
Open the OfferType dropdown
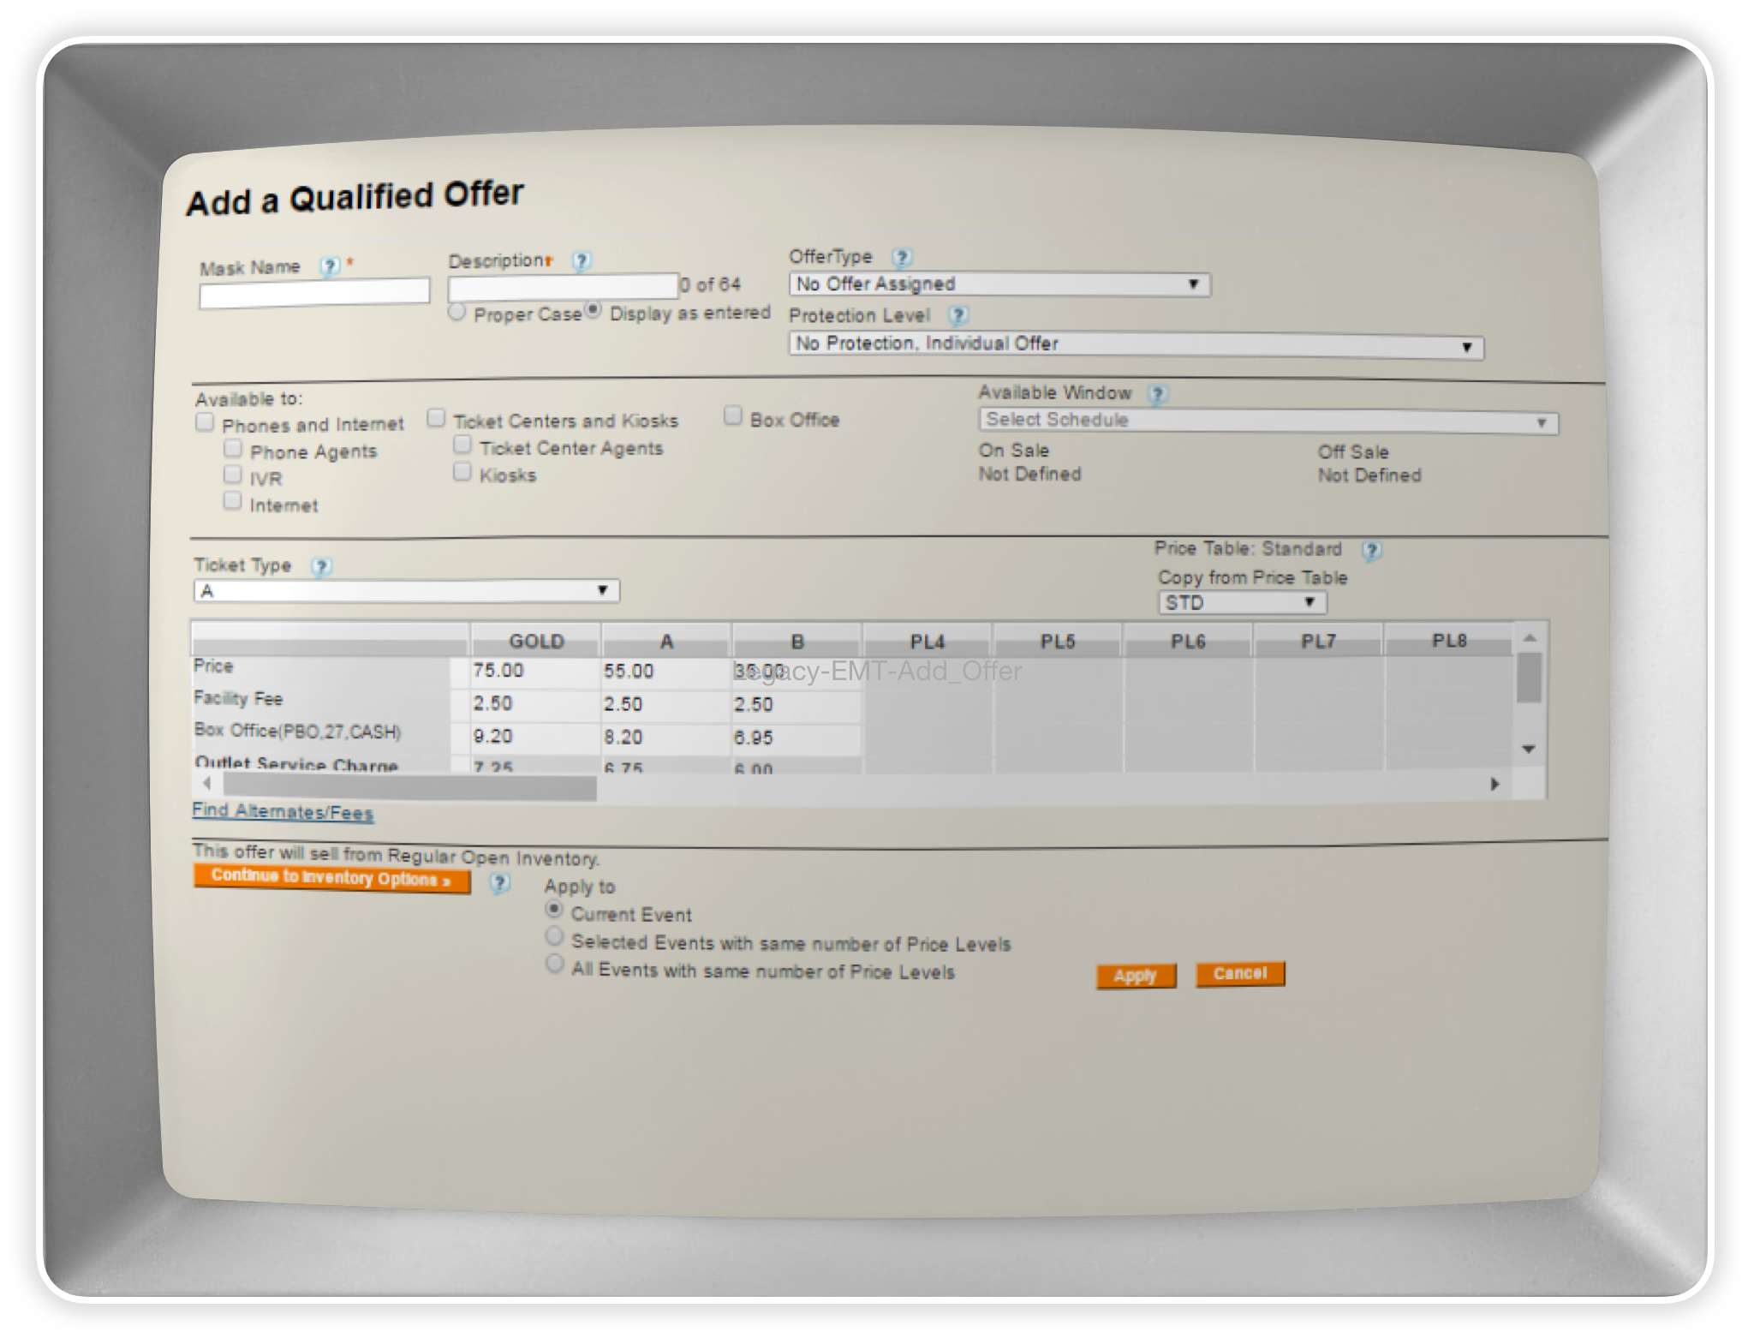tap(999, 284)
